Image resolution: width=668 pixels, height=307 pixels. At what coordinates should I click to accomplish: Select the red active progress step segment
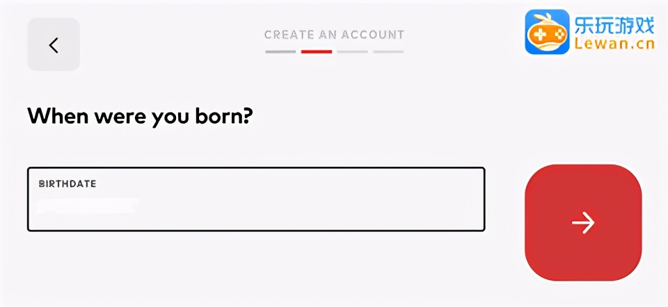[x=317, y=51]
